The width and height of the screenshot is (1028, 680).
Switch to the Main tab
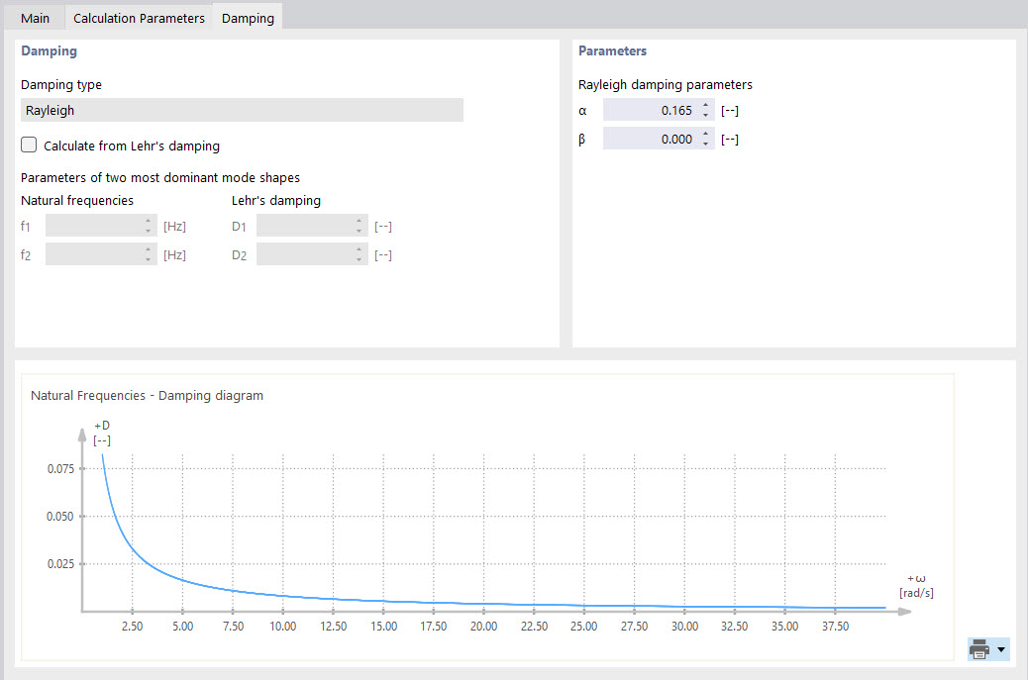[35, 17]
